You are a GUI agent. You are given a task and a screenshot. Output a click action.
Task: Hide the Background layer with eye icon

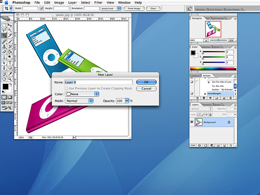(192, 122)
